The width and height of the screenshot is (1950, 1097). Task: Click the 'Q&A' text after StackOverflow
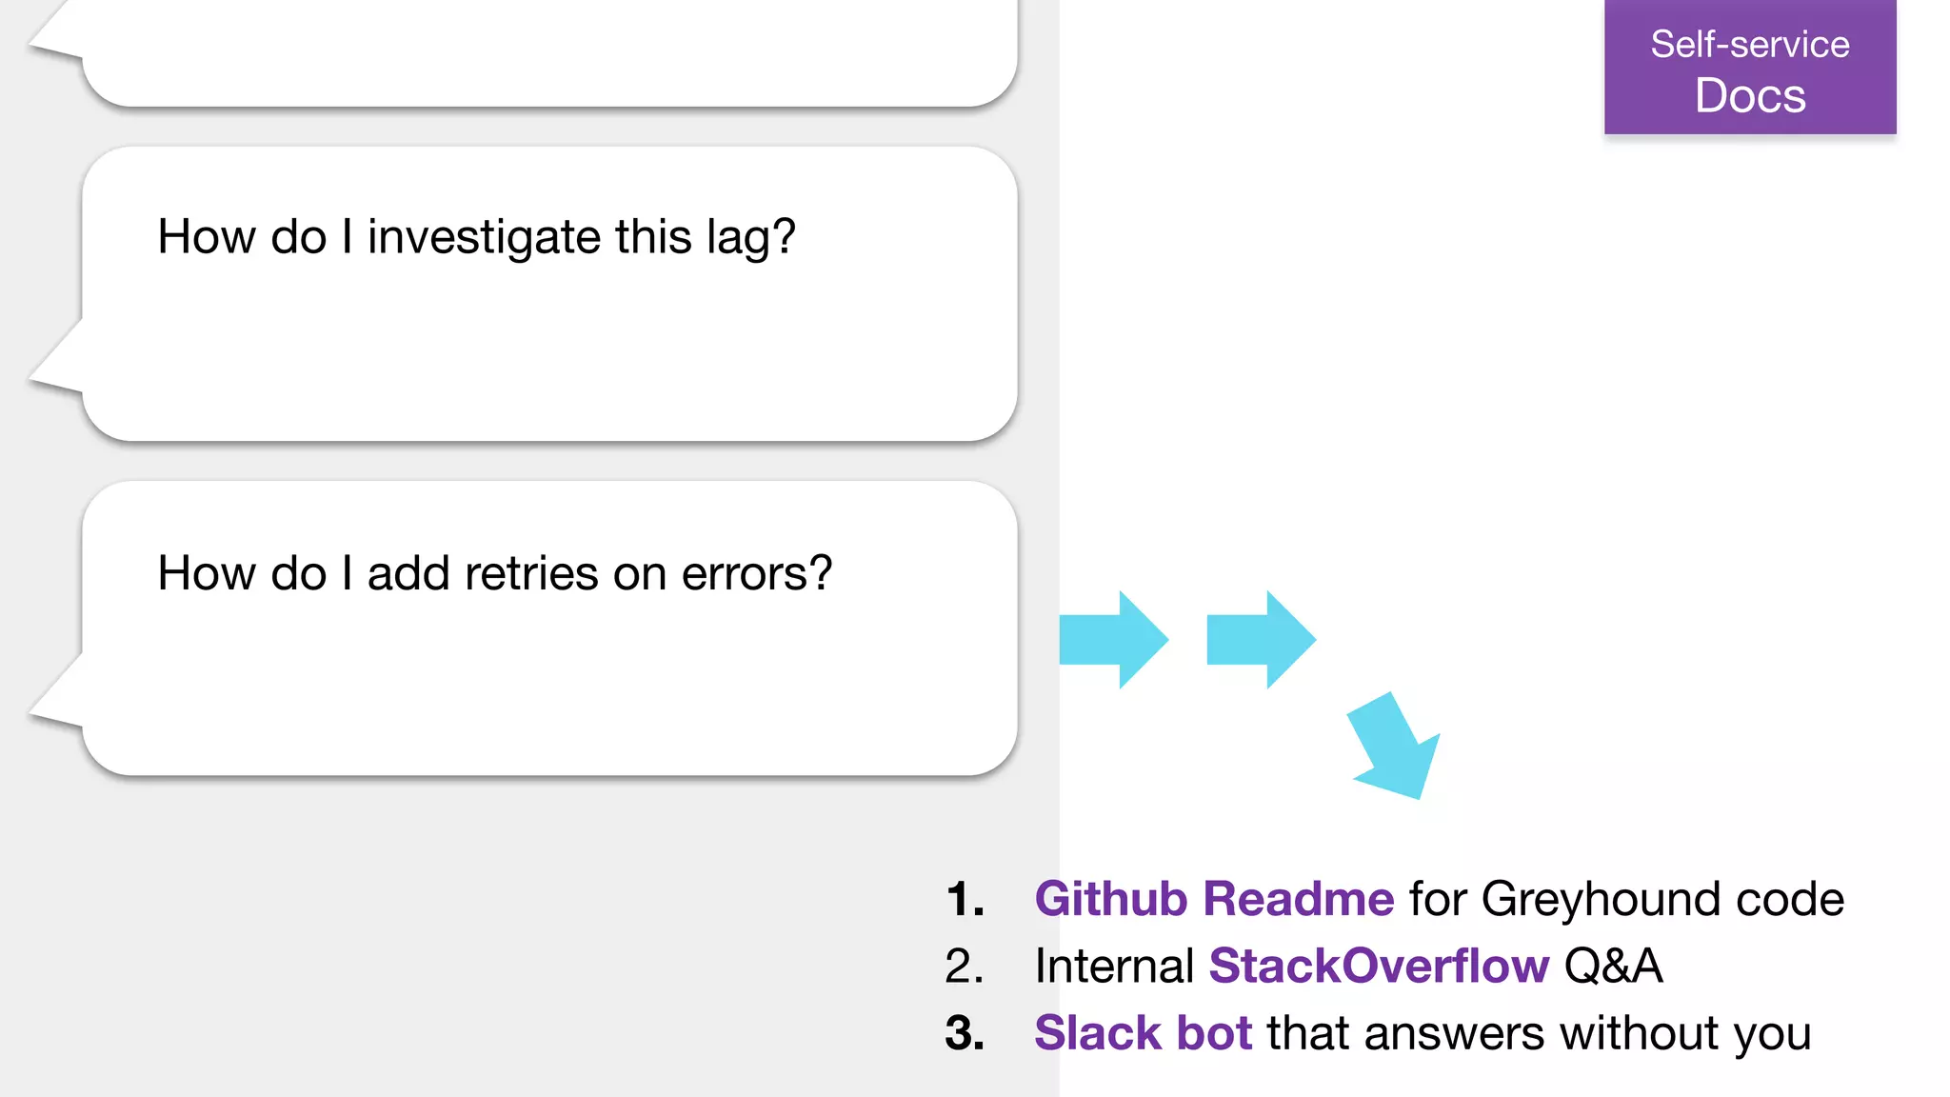point(1613,966)
